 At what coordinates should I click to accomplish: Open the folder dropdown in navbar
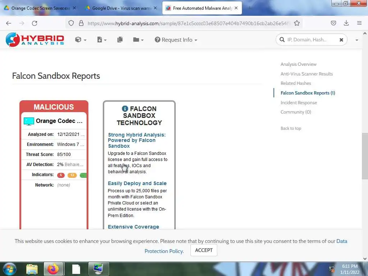tap(138, 40)
